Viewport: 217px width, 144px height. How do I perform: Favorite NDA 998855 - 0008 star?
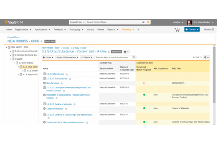(41, 41)
